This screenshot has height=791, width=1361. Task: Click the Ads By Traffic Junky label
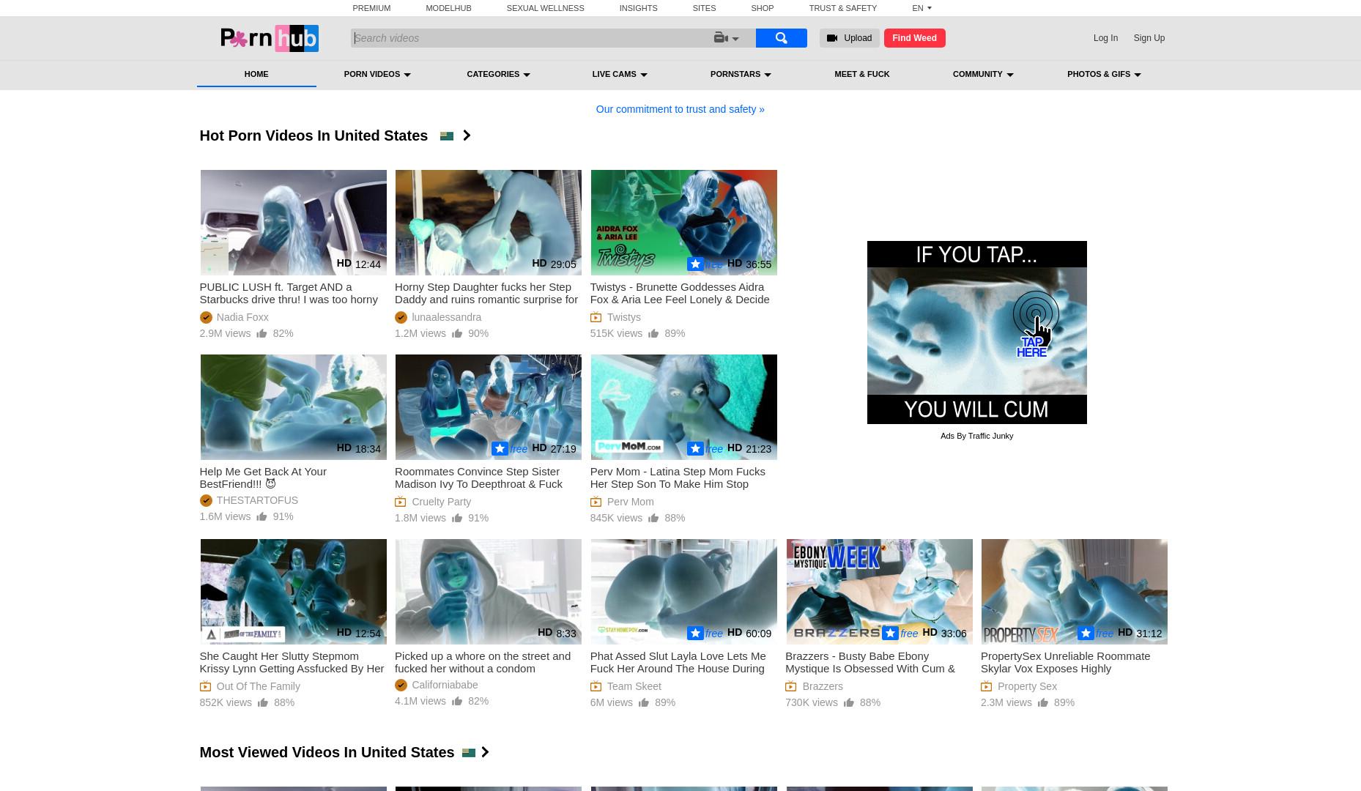976,436
